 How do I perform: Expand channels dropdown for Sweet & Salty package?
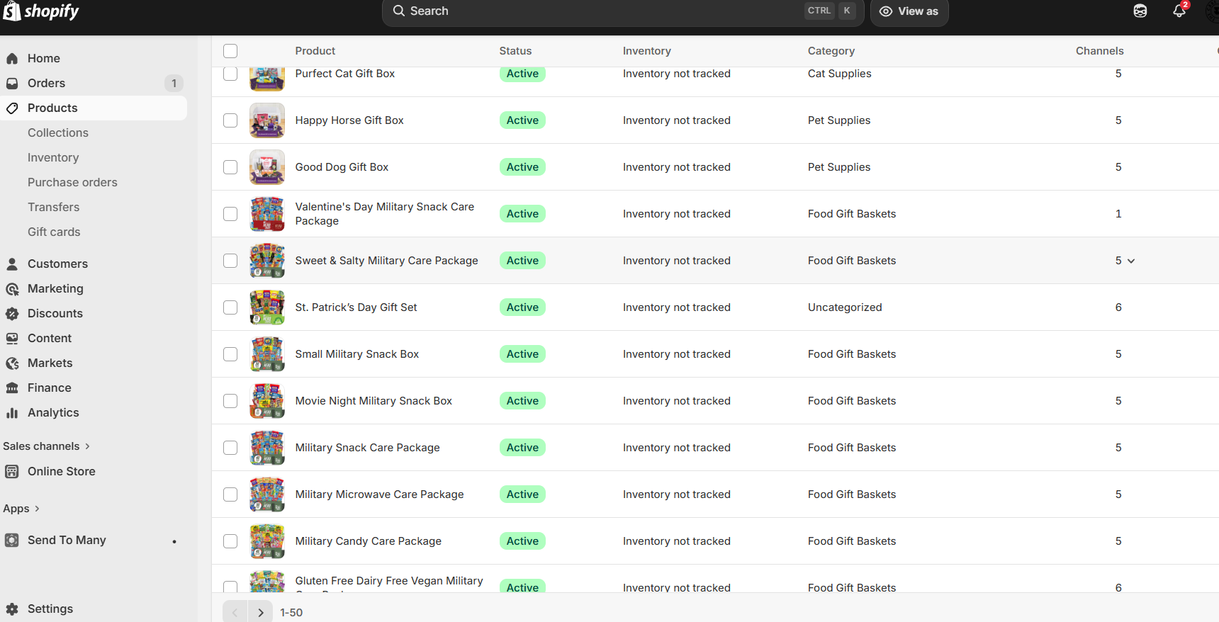click(1131, 261)
